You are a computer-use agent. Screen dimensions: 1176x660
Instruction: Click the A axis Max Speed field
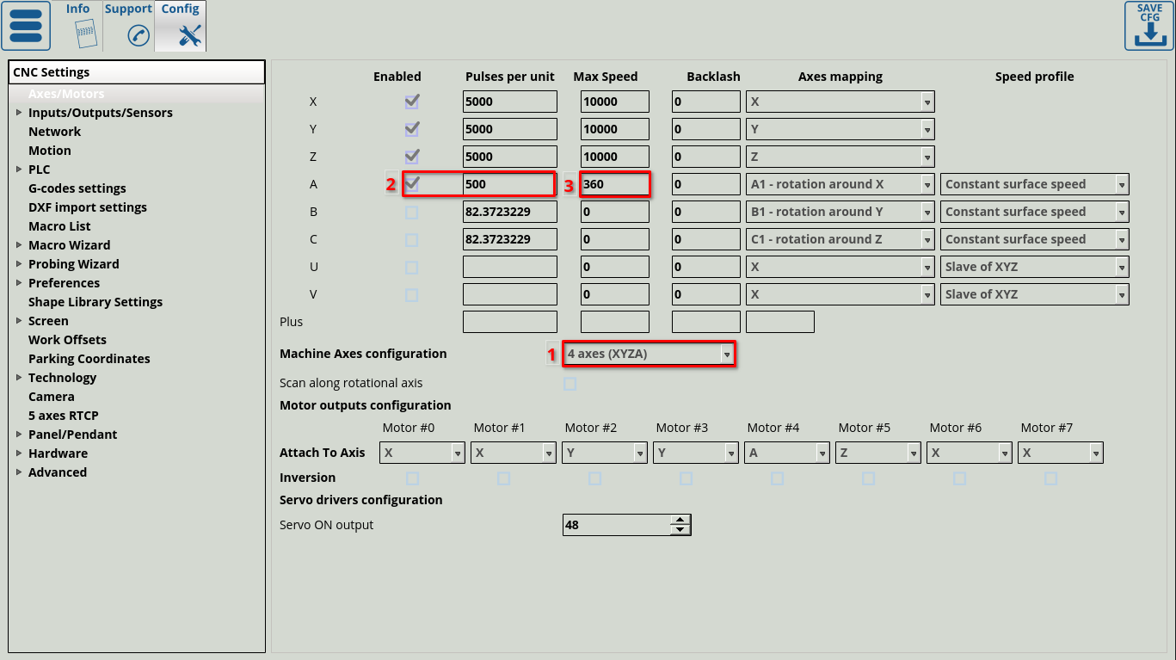click(614, 184)
